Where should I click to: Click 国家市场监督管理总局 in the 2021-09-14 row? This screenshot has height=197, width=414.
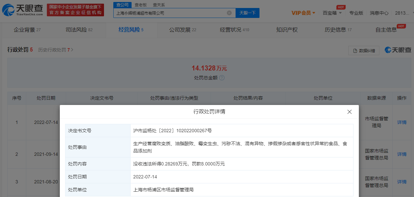click(376, 154)
